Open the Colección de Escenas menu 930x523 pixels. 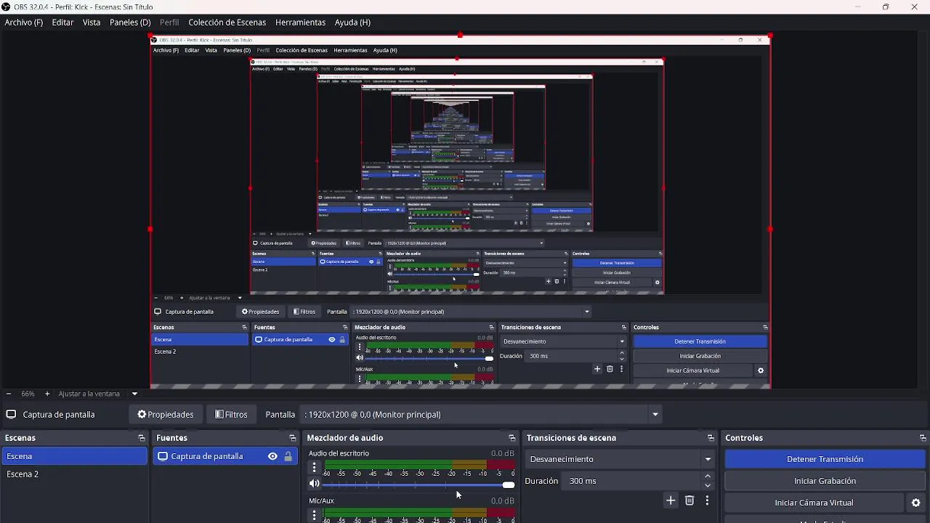(227, 23)
